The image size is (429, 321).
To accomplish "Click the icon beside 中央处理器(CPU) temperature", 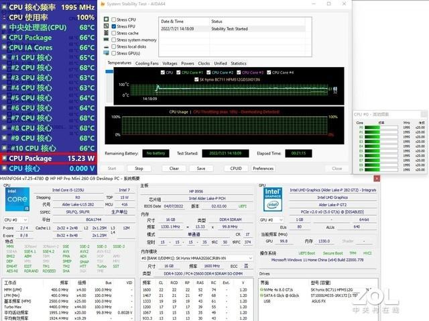I will tap(4, 27).
